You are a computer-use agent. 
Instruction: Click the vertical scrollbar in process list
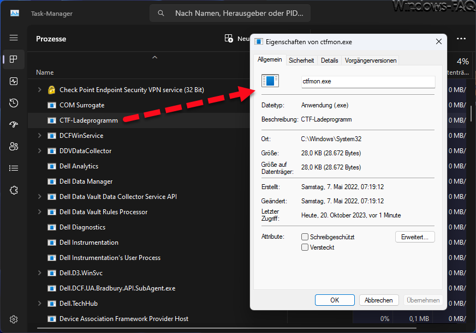471,113
